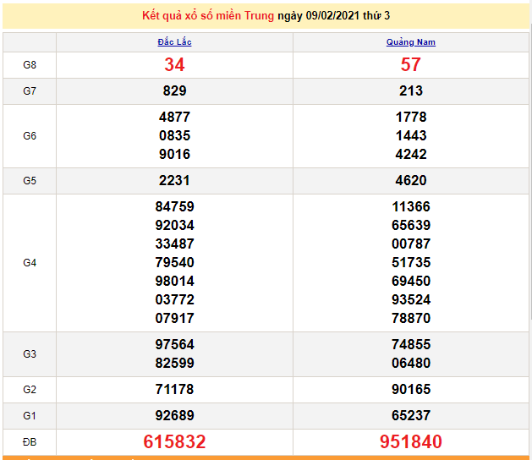Select the G8 row label
532x460 pixels.
point(30,64)
